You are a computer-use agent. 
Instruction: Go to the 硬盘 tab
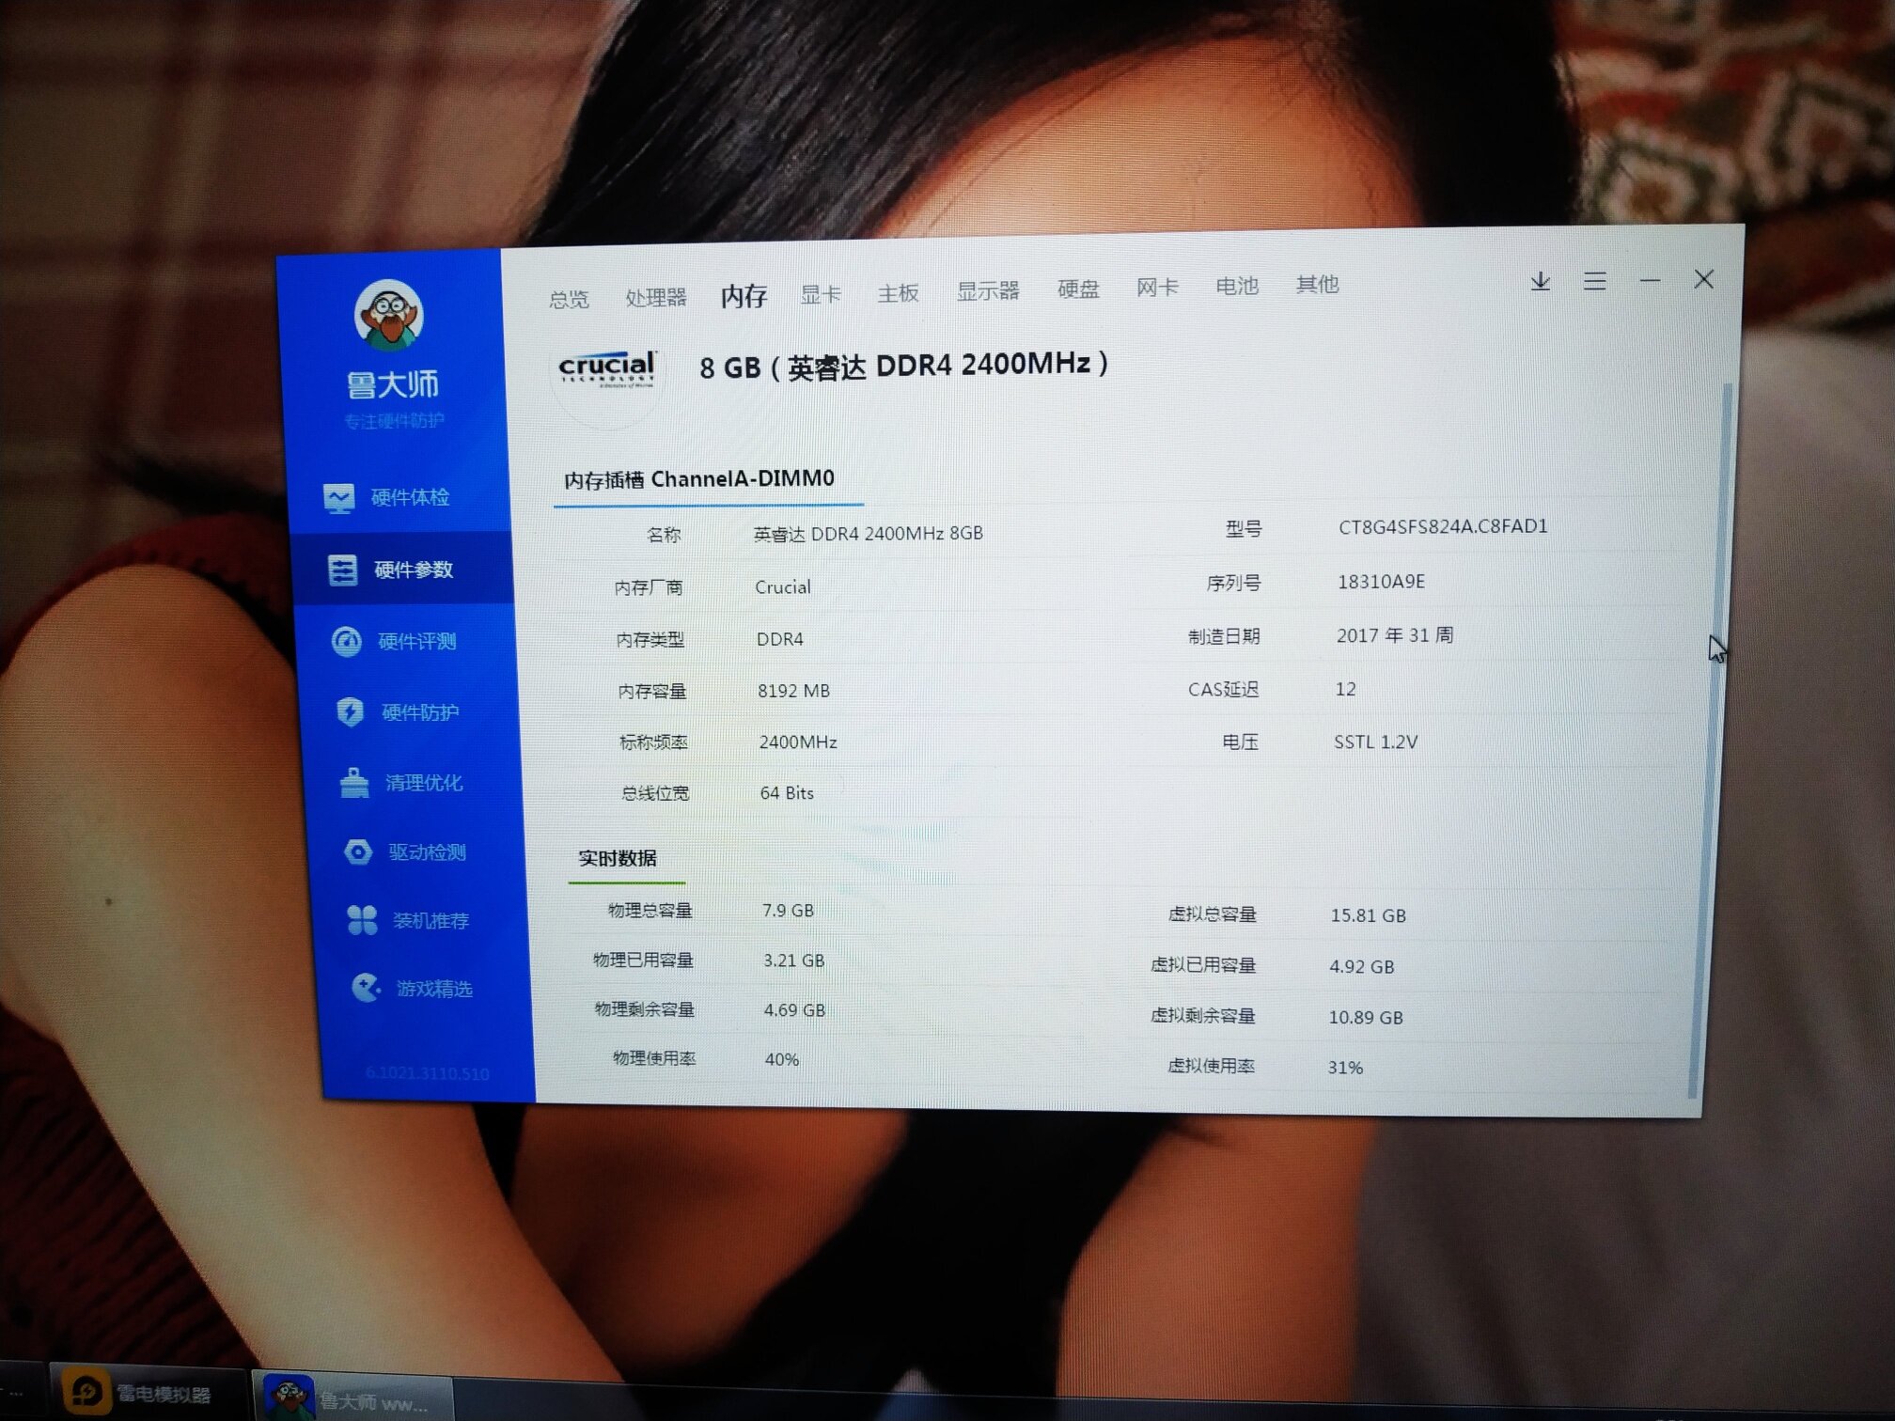(x=1077, y=289)
